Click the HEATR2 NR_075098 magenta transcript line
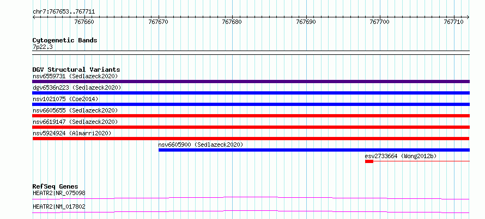The image size is (485, 219). (x=251, y=198)
